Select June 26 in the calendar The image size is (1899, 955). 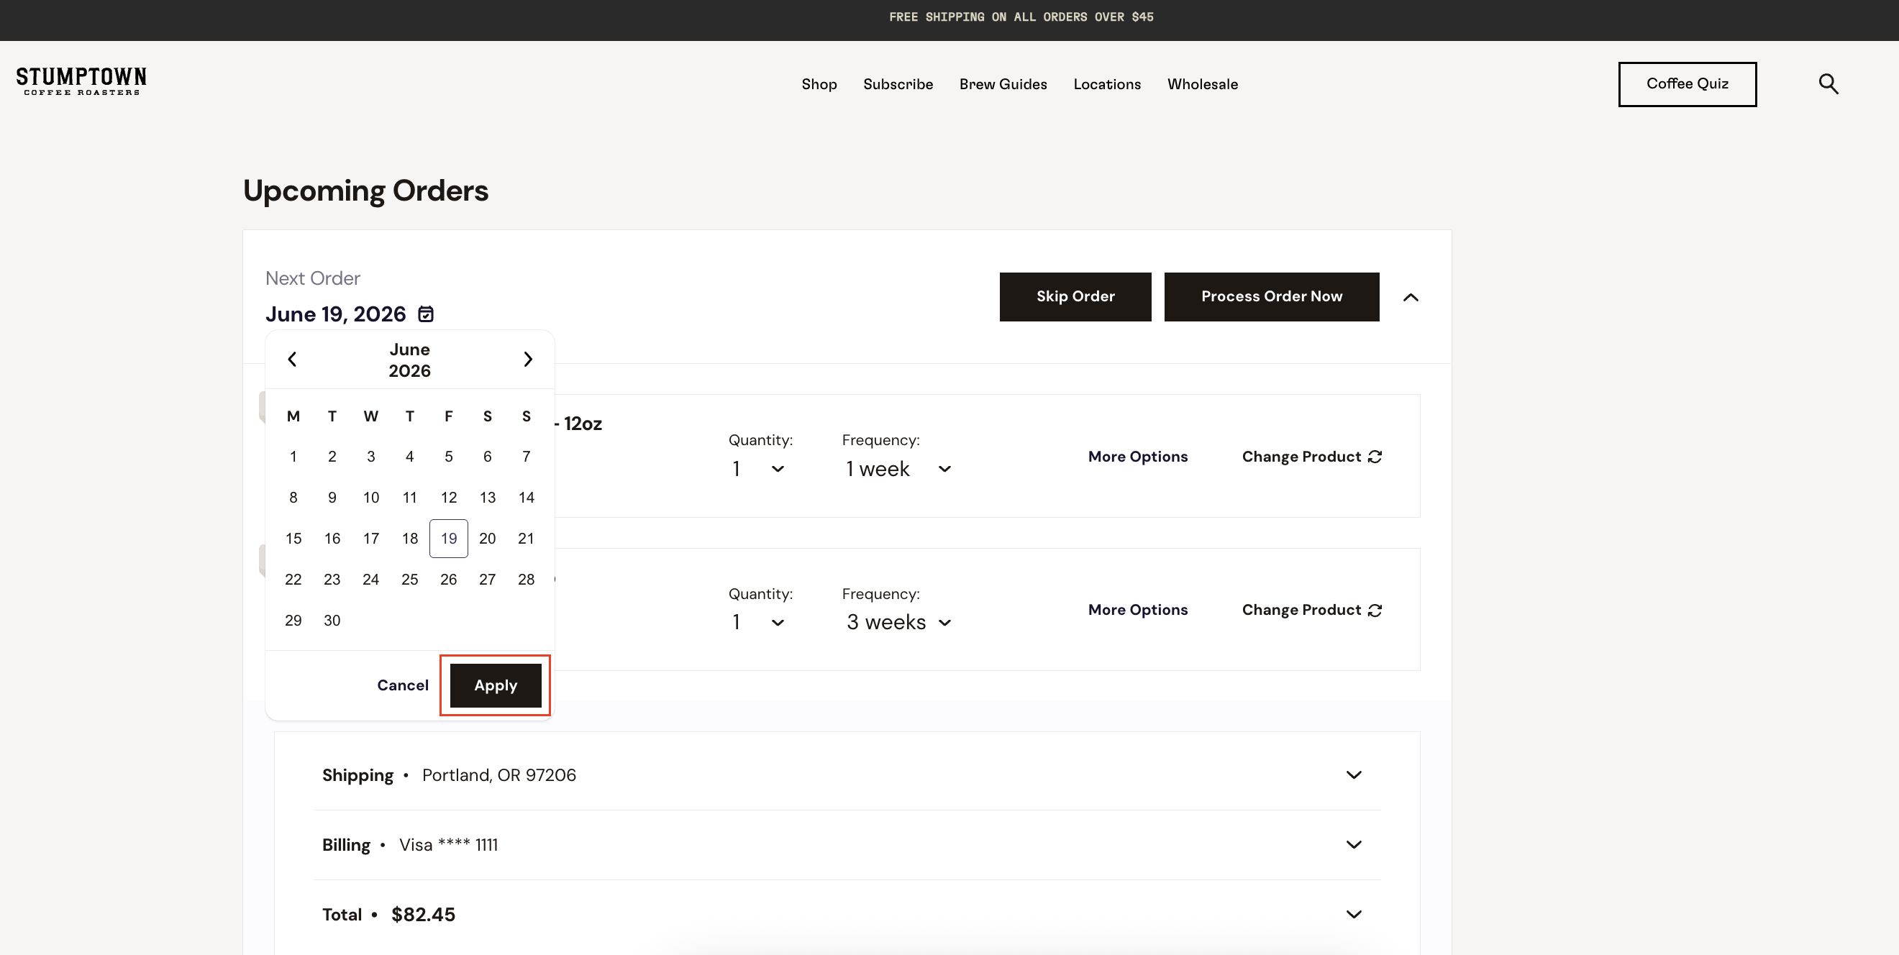pos(448,580)
